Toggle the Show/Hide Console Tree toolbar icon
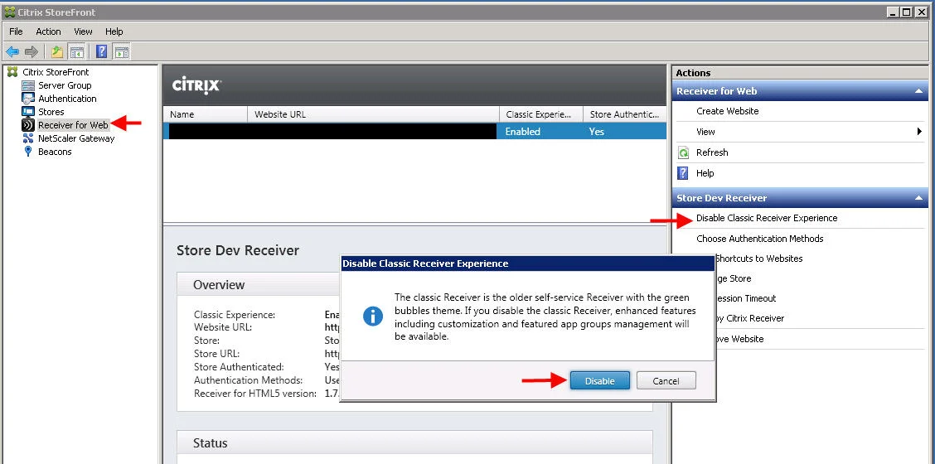Screen dimensions: 935x464 76,52
